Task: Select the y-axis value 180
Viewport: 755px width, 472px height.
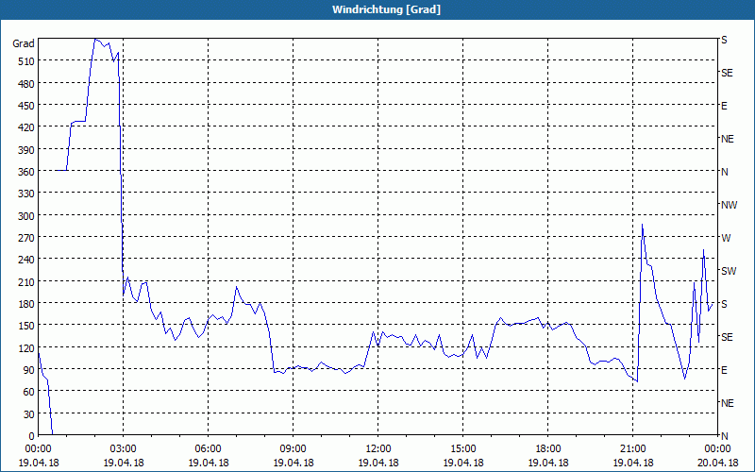Action: pos(25,303)
